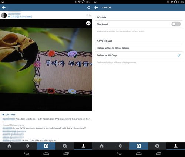Image resolution: width=185 pixels, height=157 pixels.
Task: View all 138 comments
Action: pyautogui.click(x=13, y=125)
